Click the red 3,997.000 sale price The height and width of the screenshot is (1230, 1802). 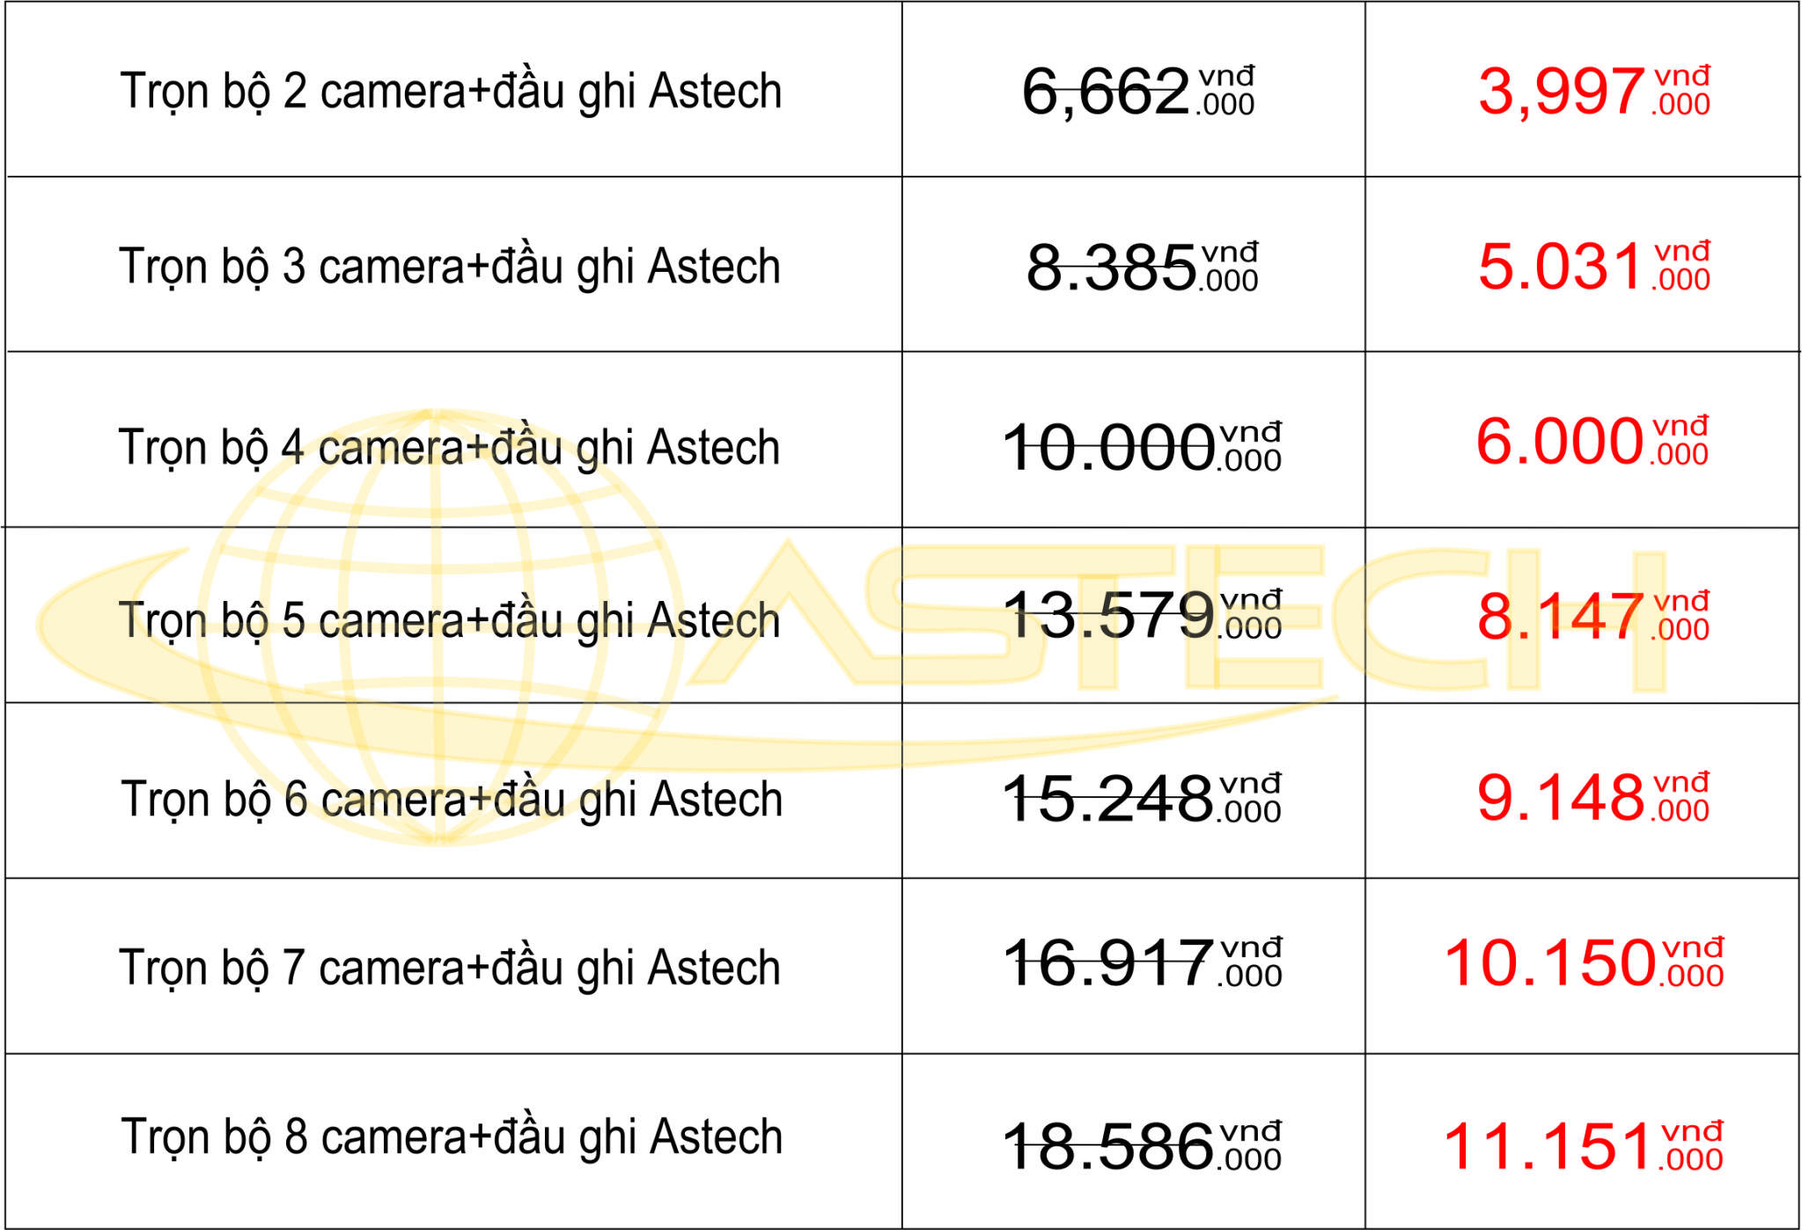1594,92
